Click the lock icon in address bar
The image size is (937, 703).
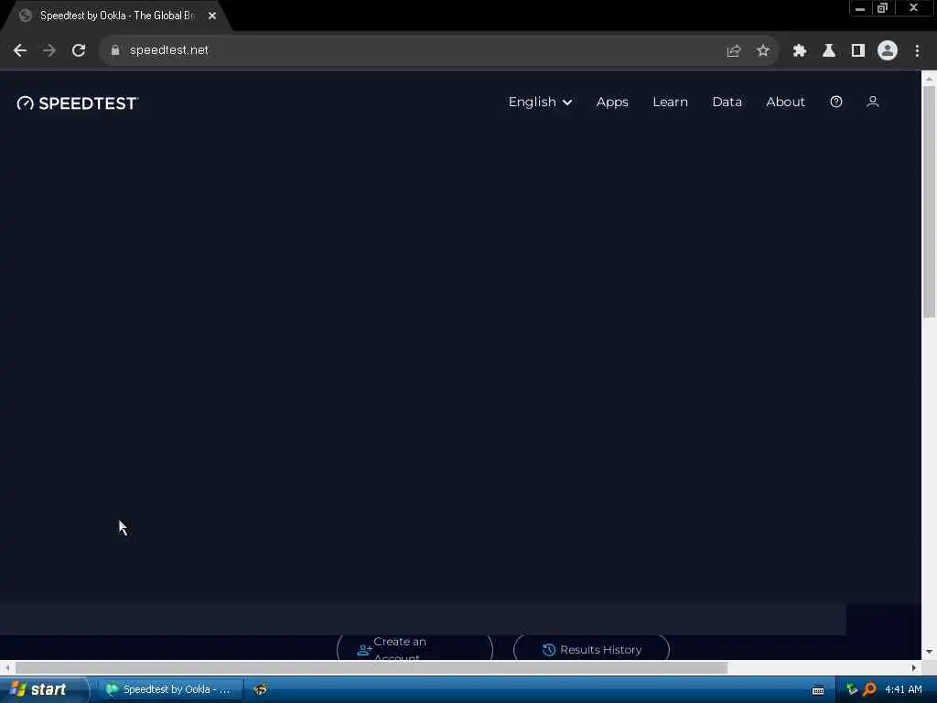point(115,51)
